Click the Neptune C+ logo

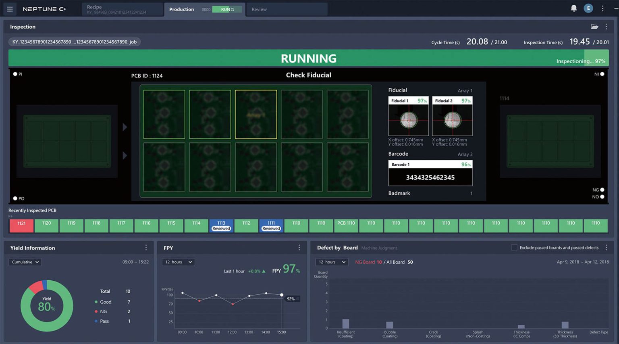pos(44,9)
